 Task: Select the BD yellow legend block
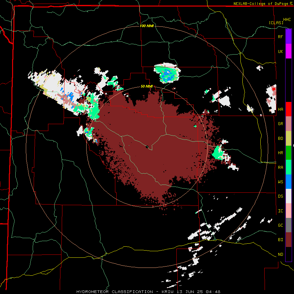(288, 138)
